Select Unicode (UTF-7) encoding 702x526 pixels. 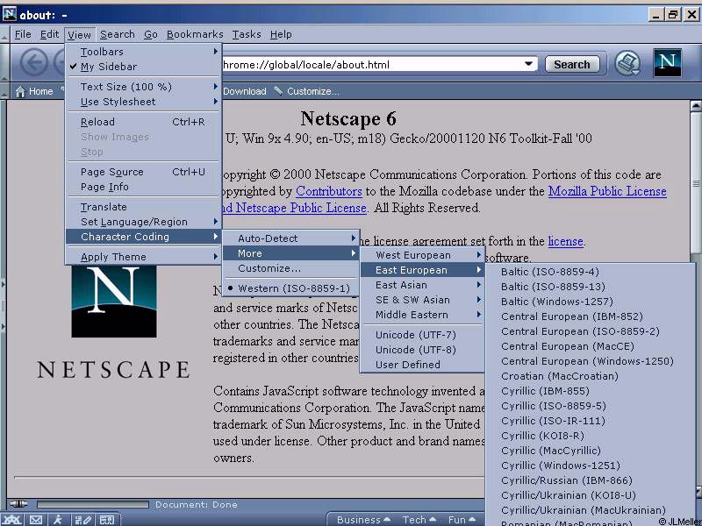click(x=422, y=335)
